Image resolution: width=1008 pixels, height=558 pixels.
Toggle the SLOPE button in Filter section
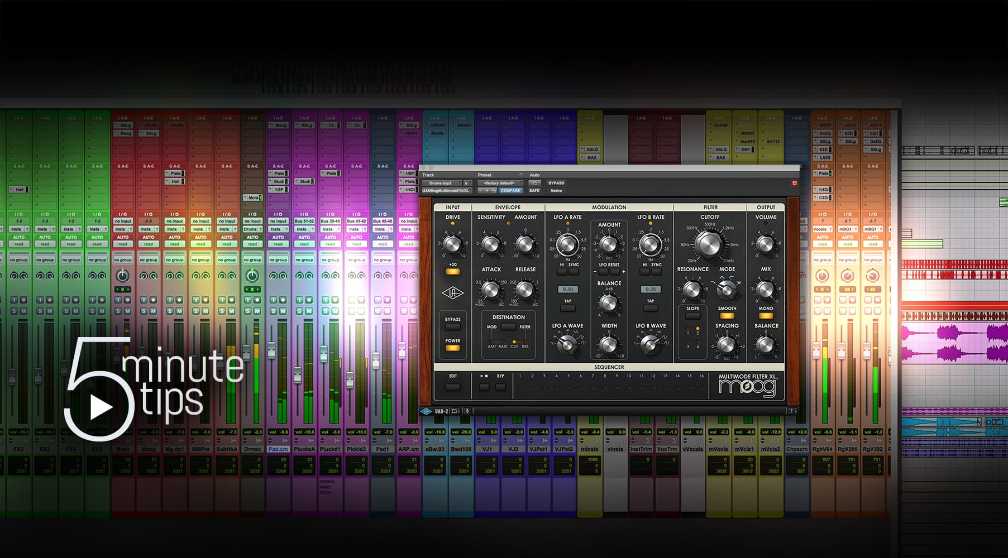(692, 316)
